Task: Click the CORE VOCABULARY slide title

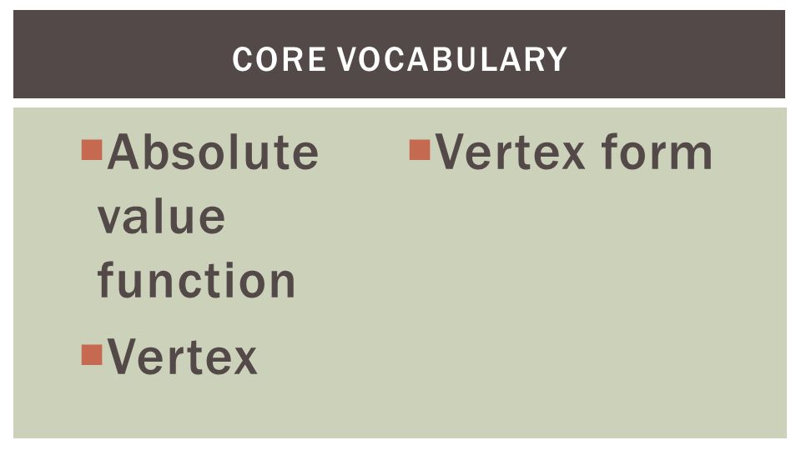Action: click(x=400, y=58)
